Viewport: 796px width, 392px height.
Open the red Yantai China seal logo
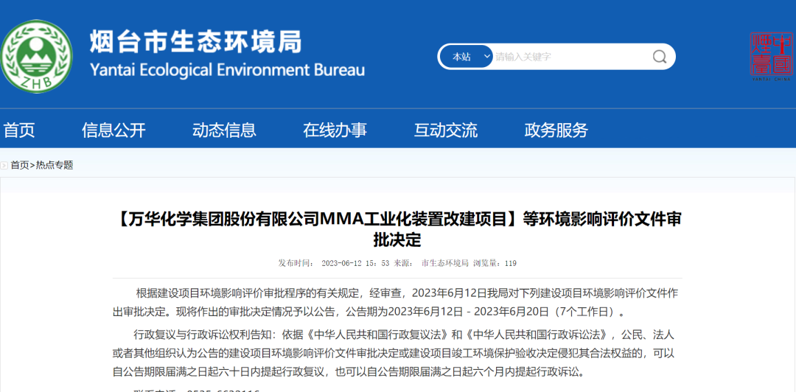tap(771, 56)
